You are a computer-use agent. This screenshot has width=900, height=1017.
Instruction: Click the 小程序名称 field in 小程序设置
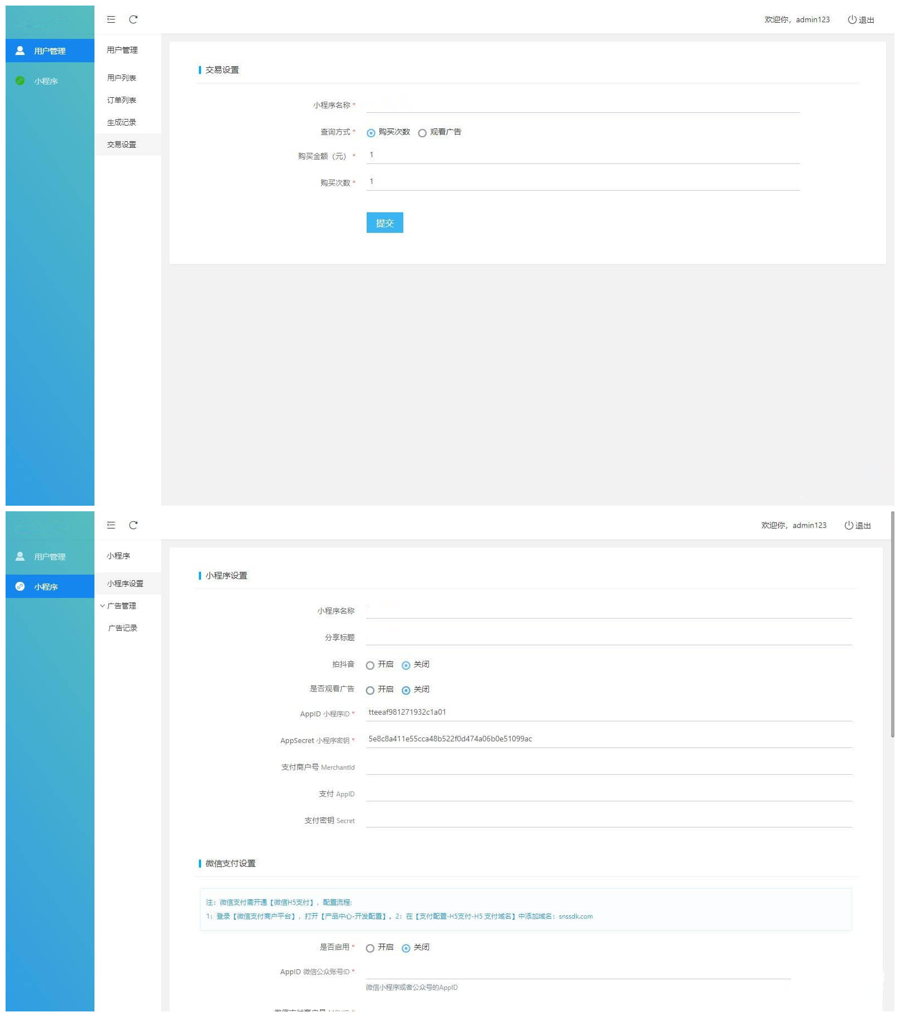609,610
